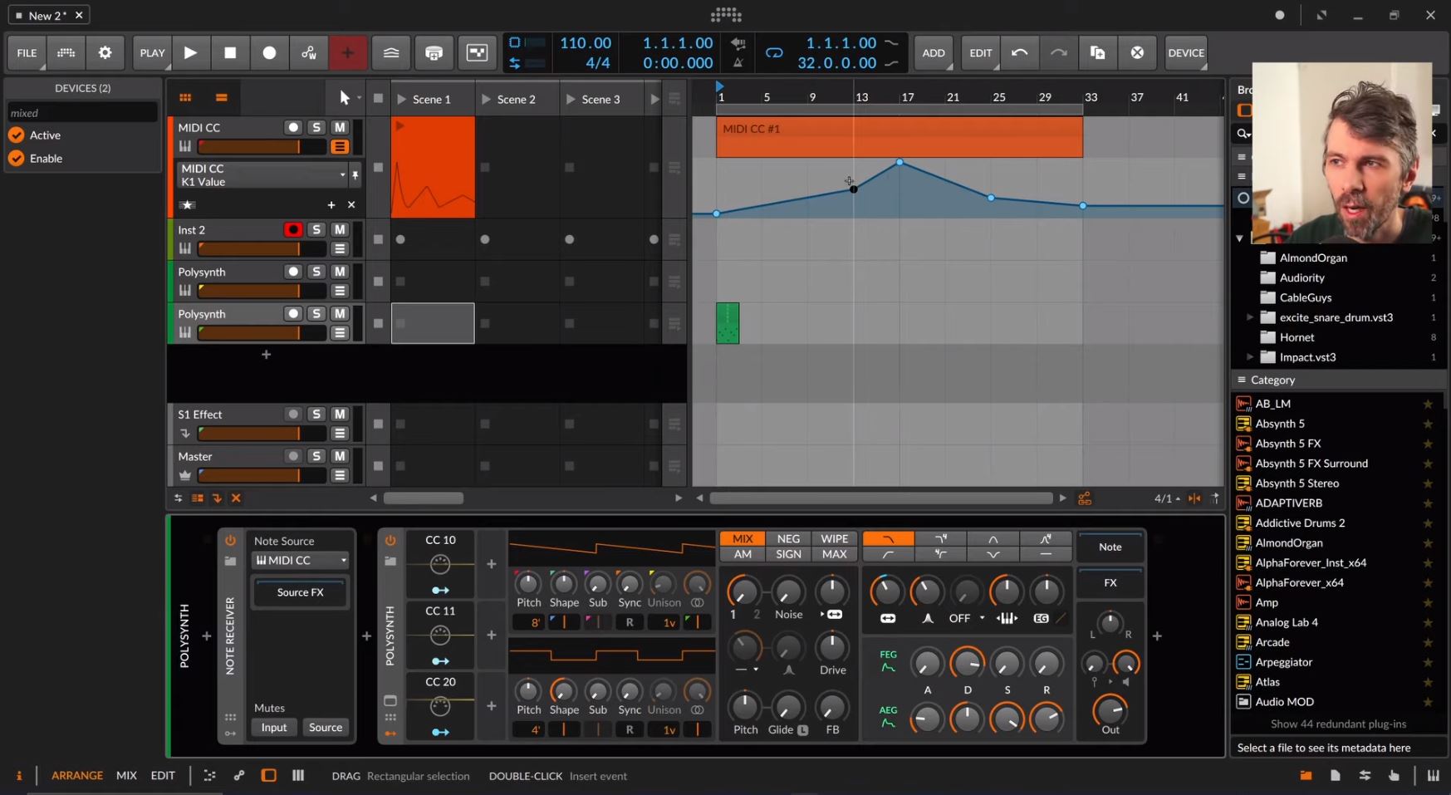Switch to the MIX tab at the bottom
Viewport: 1451px width, 795px height.
(x=126, y=775)
